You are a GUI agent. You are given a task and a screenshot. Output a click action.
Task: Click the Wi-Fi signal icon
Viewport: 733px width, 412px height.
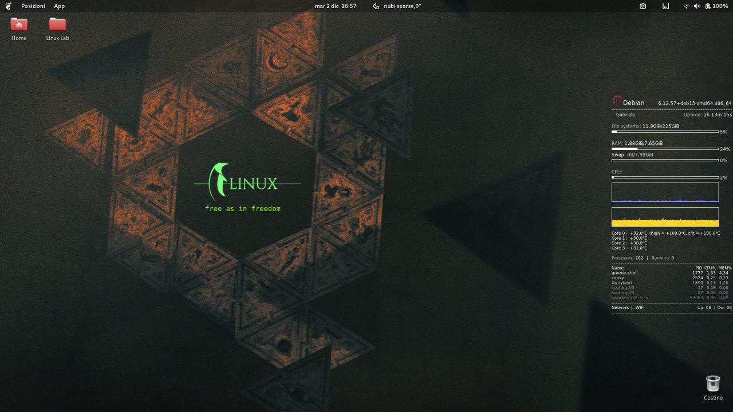pos(686,6)
